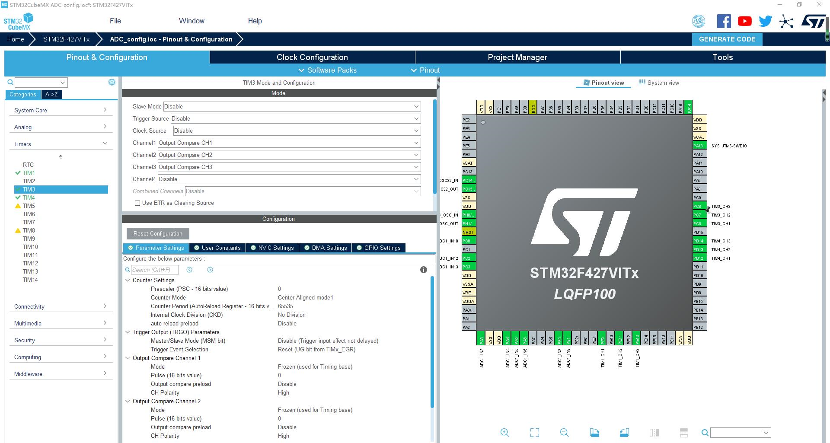This screenshot has width=830, height=443.
Task: Fit the chip to the view
Action: coord(535,432)
